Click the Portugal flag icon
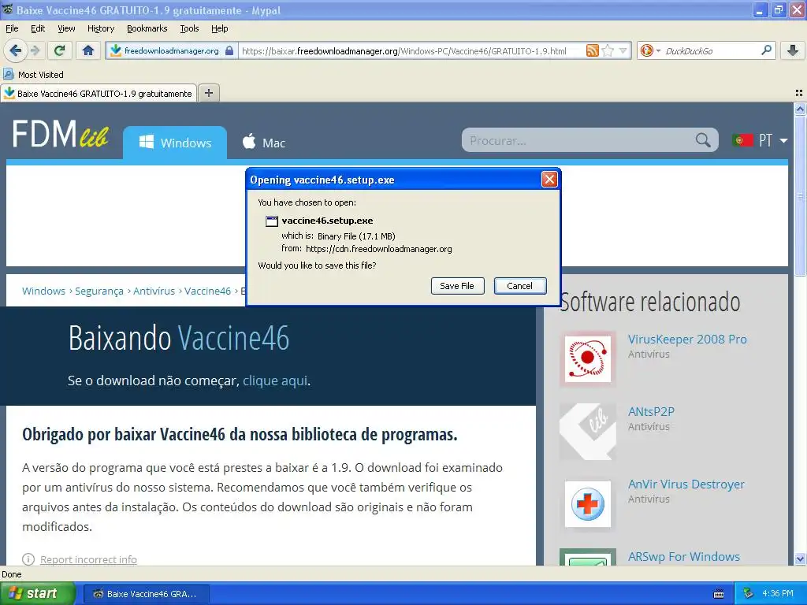 coord(742,140)
